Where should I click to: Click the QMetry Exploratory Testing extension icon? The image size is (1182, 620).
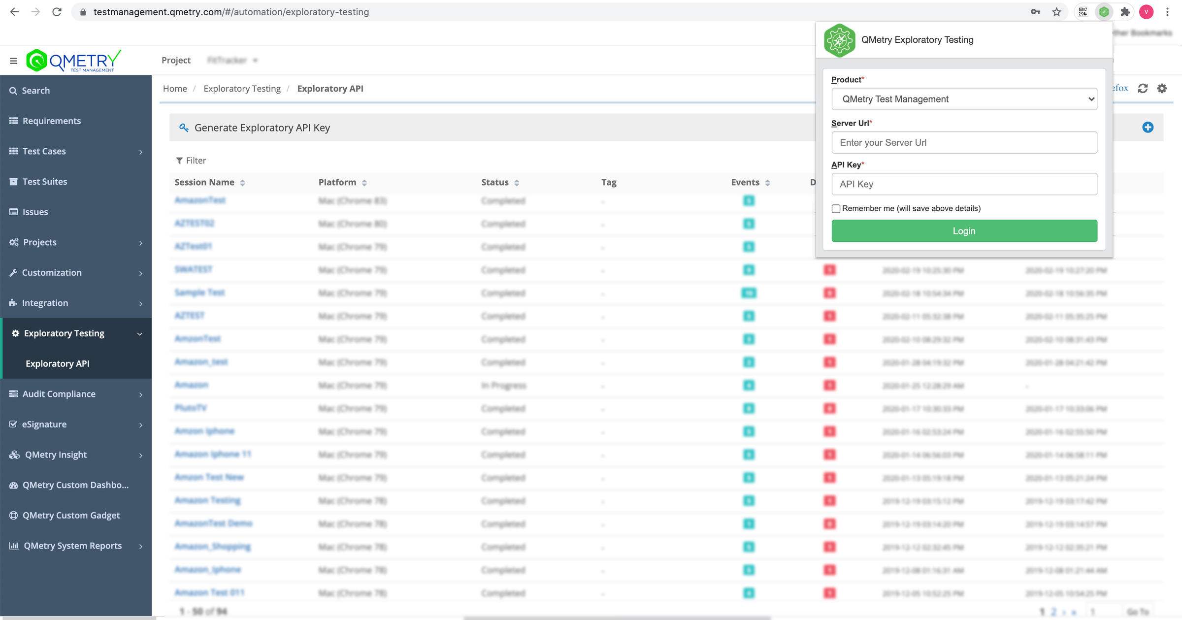(x=1104, y=12)
